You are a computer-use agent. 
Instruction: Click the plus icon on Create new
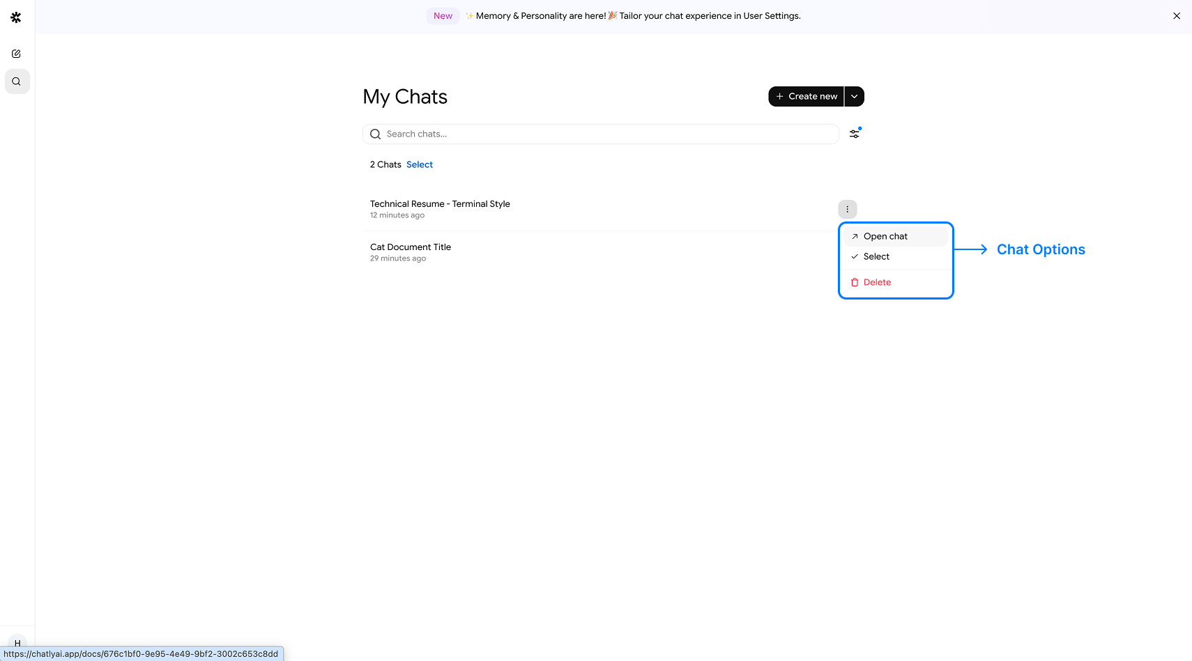coord(779,97)
